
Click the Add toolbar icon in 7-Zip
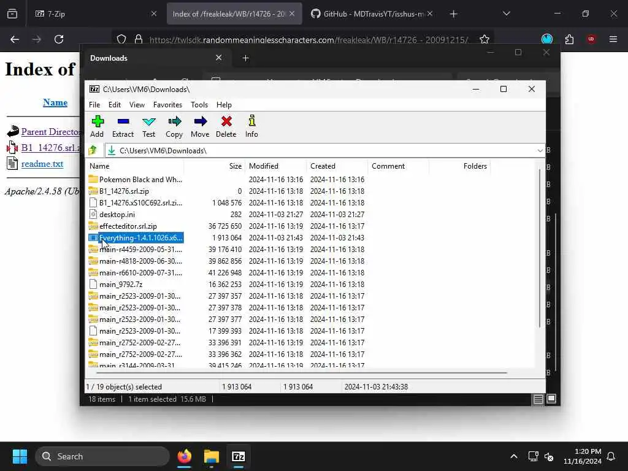97,126
